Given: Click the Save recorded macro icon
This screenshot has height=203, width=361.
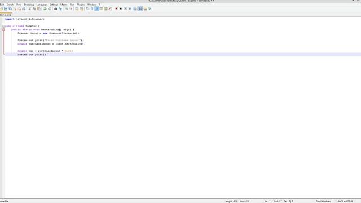Looking at the screenshot, I should 135,9.
